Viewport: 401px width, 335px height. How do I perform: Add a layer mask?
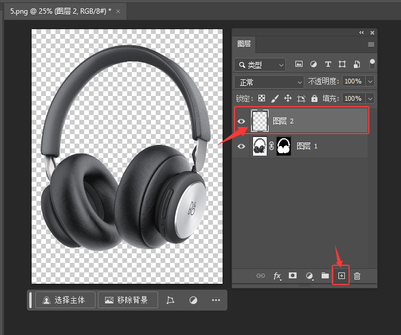pyautogui.click(x=292, y=275)
